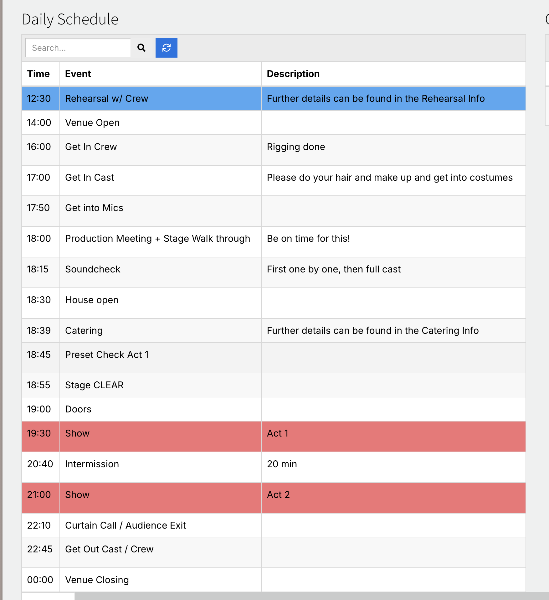This screenshot has width=549, height=600.
Task: Open Production Meeting + Stage Walk through row
Action: coord(274,242)
